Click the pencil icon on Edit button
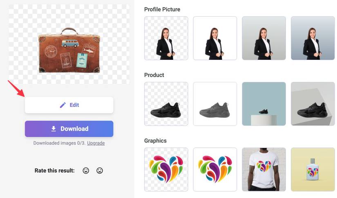The width and height of the screenshot is (337, 198). point(63,105)
